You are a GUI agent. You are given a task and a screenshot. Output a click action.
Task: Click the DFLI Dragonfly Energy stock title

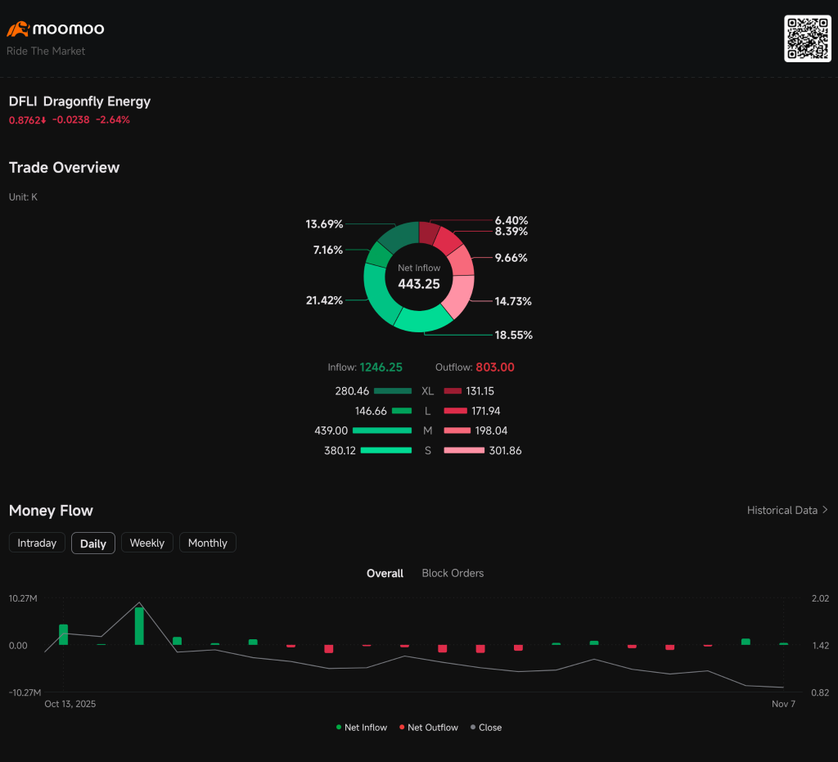pyautogui.click(x=79, y=101)
